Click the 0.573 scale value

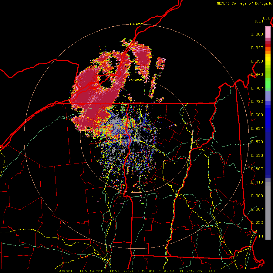257,142
